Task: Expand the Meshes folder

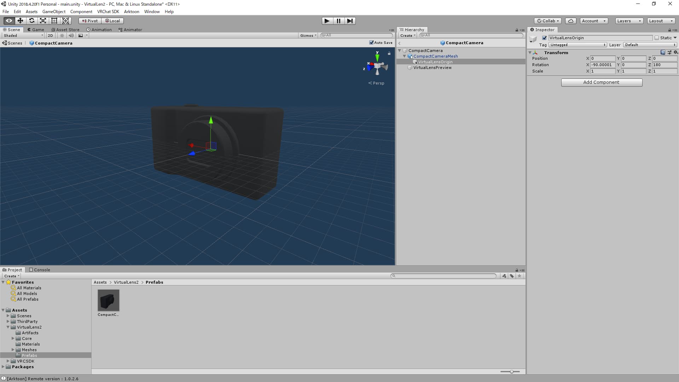Action: [x=13, y=350]
